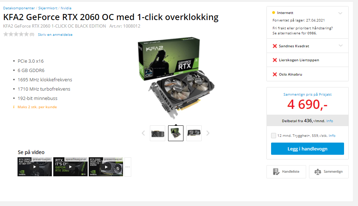The width and height of the screenshot is (358, 206).
Task: Click the Handleliste checklist icon
Action: (276, 172)
